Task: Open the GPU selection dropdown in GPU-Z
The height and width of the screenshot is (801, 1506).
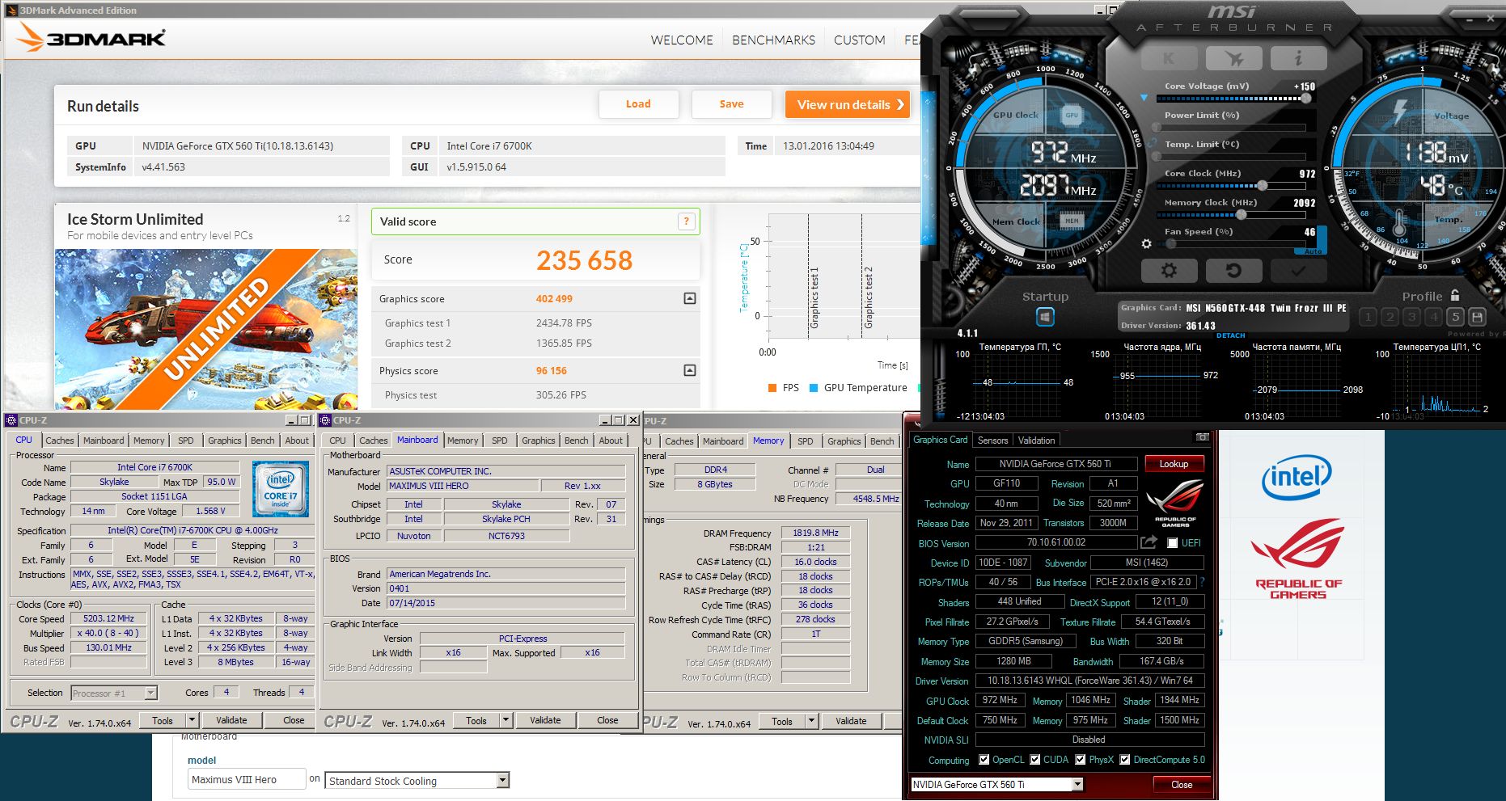Action: pyautogui.click(x=1077, y=784)
